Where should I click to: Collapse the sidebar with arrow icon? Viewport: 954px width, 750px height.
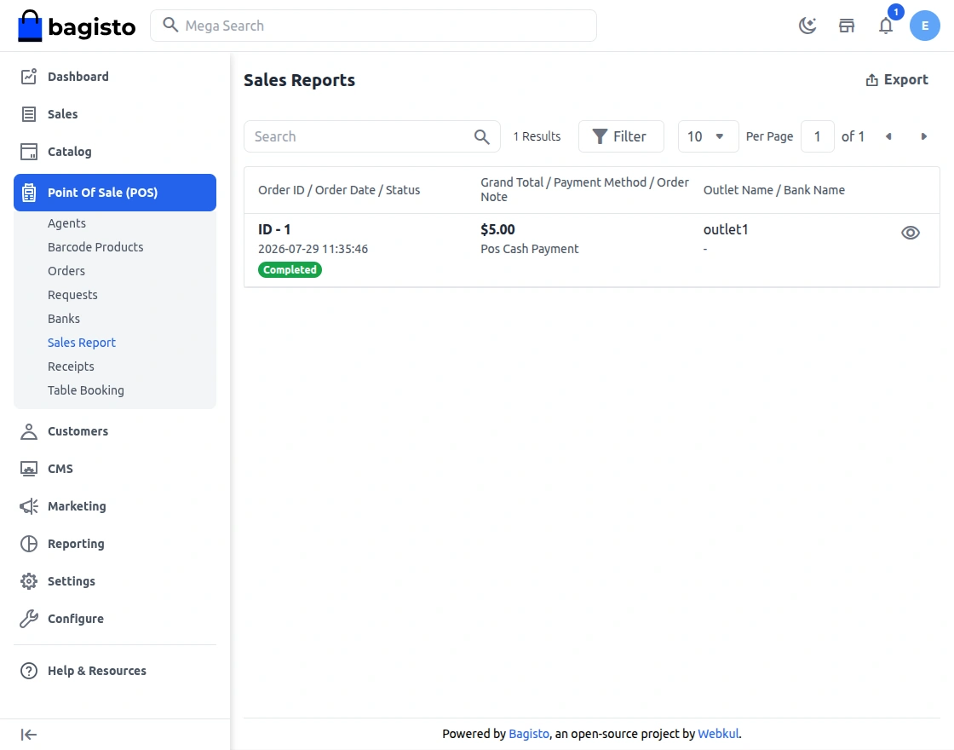[29, 735]
